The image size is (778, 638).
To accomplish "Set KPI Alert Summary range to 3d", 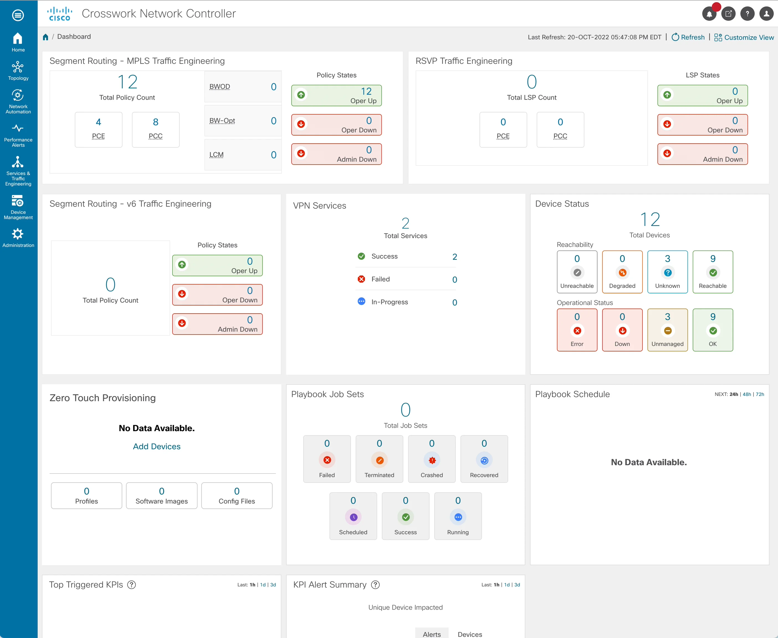I will 517,585.
